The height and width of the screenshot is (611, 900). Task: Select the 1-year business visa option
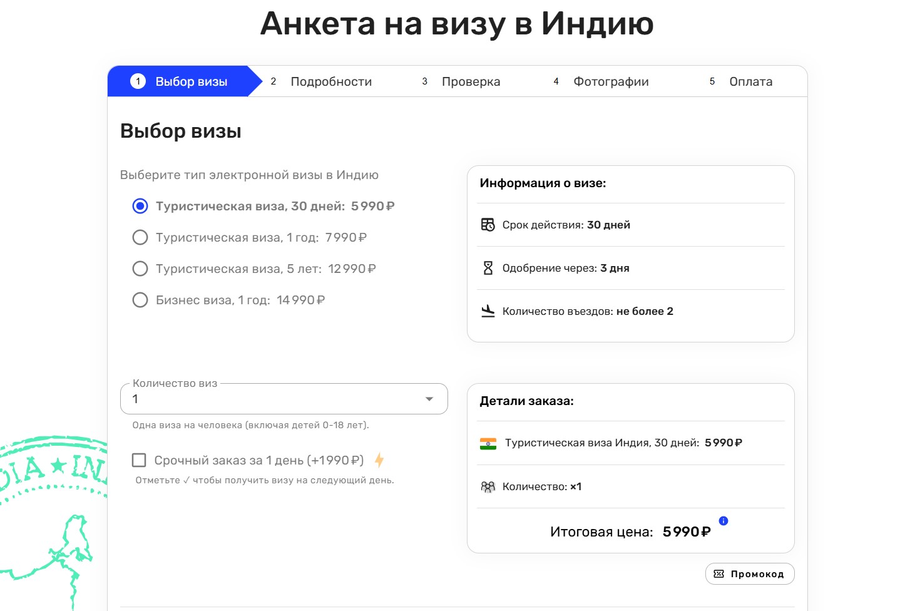pos(140,300)
